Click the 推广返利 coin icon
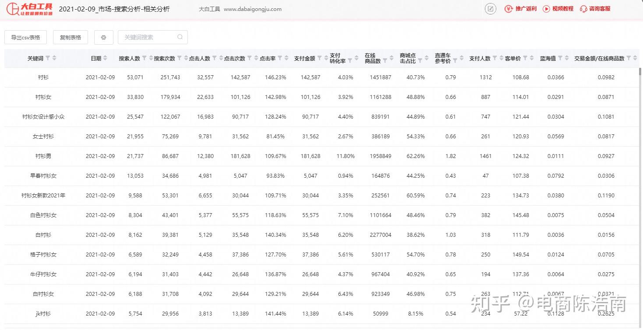 point(508,9)
